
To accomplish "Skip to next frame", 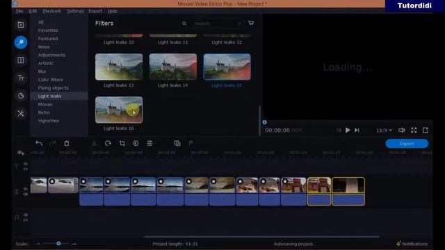I will 357,130.
